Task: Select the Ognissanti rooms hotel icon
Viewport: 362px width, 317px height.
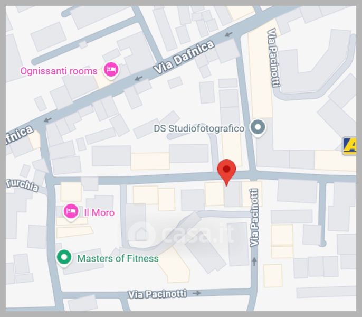Action: coord(111,70)
